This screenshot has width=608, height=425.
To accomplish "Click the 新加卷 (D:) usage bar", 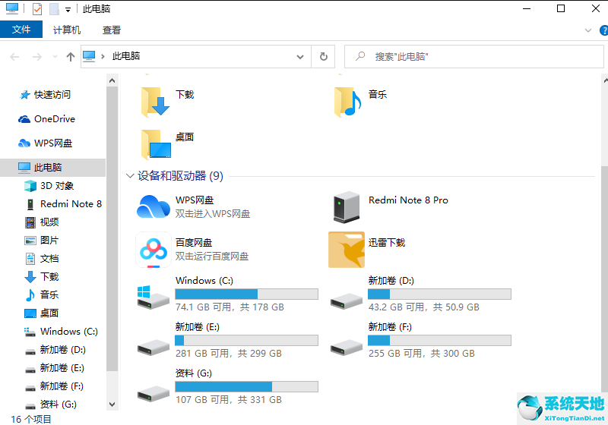I will pyautogui.click(x=439, y=294).
